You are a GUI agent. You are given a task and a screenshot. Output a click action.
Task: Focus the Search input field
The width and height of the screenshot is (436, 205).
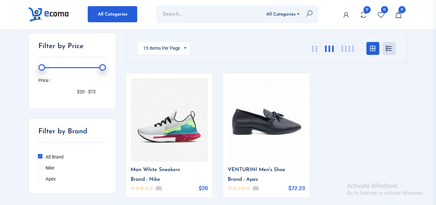[x=212, y=14]
